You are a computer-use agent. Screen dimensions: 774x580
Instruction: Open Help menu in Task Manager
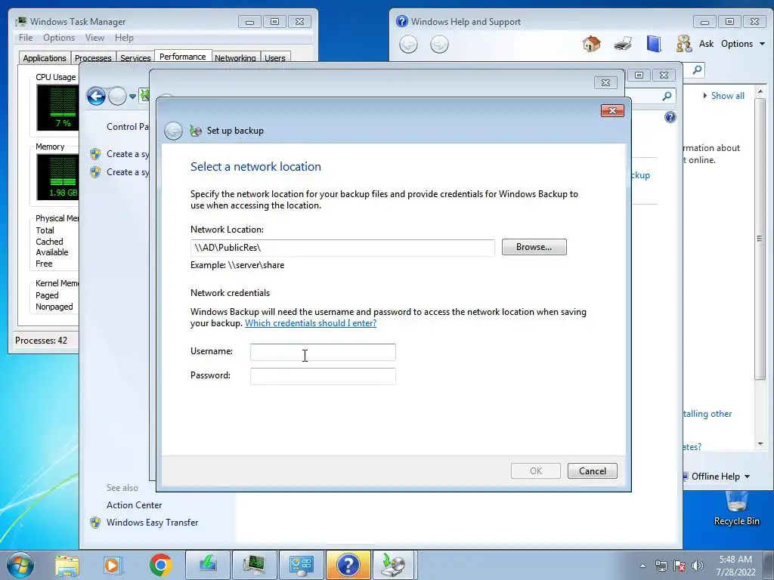(124, 38)
